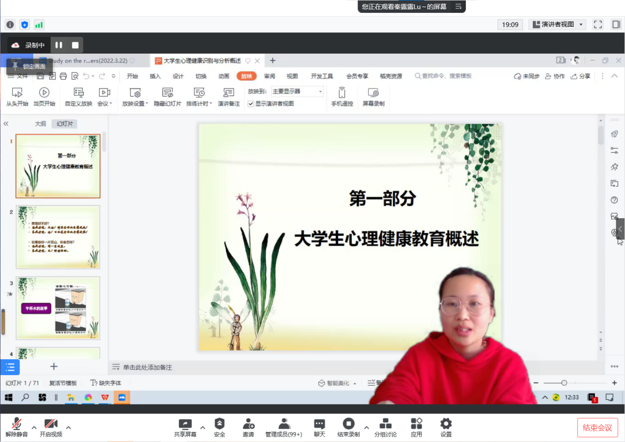The image size is (625, 442).
Task: Pause the recording in progress
Action: tap(59, 45)
